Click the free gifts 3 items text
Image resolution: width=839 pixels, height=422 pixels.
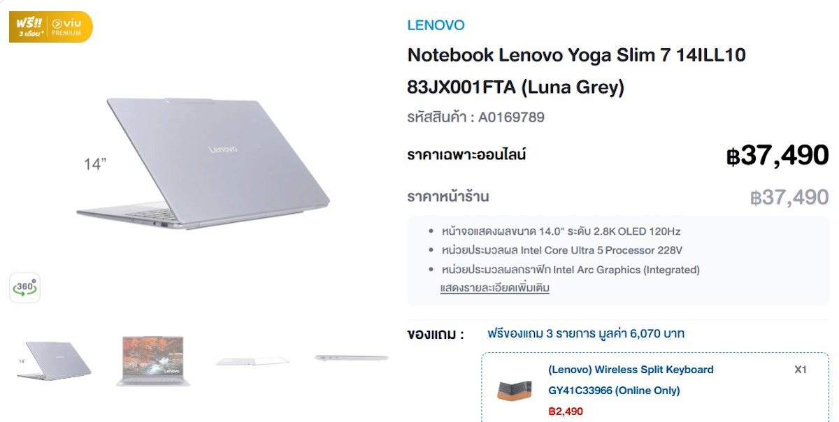pyautogui.click(x=586, y=333)
